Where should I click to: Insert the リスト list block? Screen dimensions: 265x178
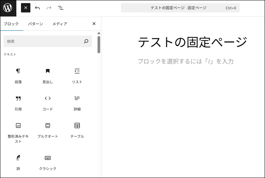(x=77, y=75)
